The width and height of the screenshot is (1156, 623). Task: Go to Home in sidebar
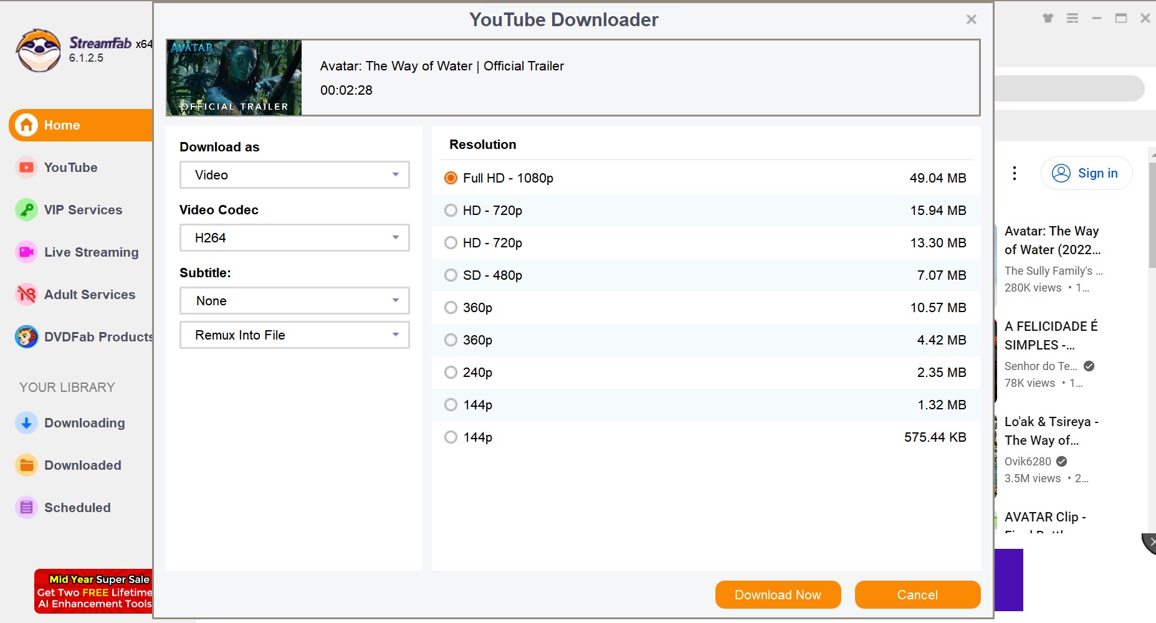[x=81, y=125]
